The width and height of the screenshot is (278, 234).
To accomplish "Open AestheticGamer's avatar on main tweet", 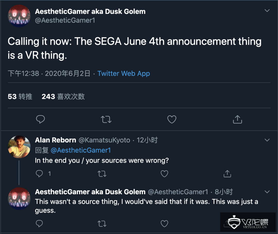I will pos(19,16).
